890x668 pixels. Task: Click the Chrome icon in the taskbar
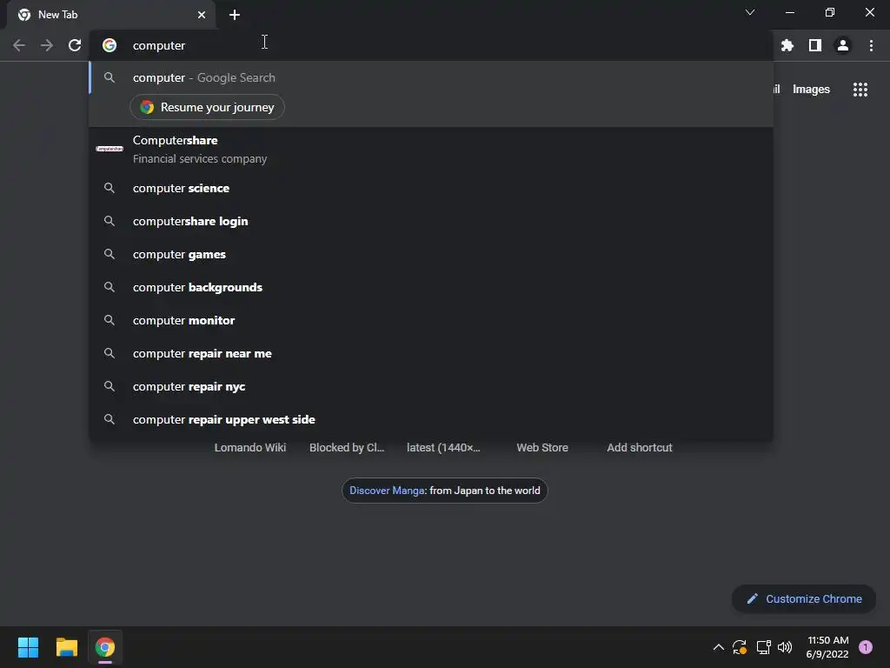pyautogui.click(x=105, y=647)
